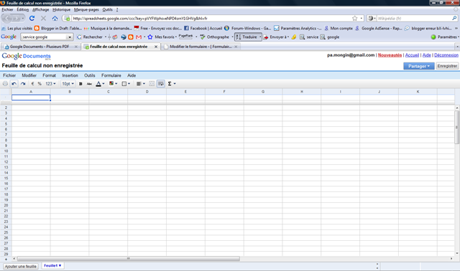Open the 123 number format dropdown
460x271 pixels.
click(x=50, y=84)
